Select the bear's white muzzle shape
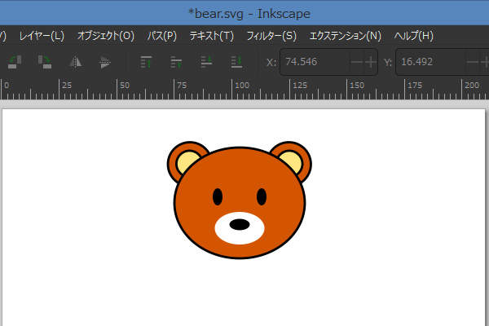489x326 pixels. pos(223,233)
